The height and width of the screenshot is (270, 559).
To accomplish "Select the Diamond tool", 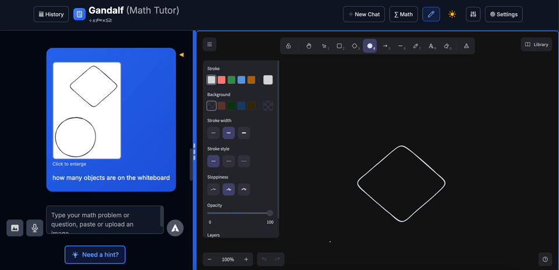I will pyautogui.click(x=355, y=46).
